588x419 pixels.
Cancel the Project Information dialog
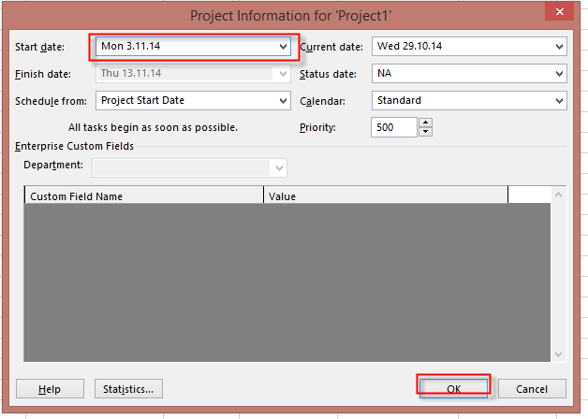coord(532,388)
